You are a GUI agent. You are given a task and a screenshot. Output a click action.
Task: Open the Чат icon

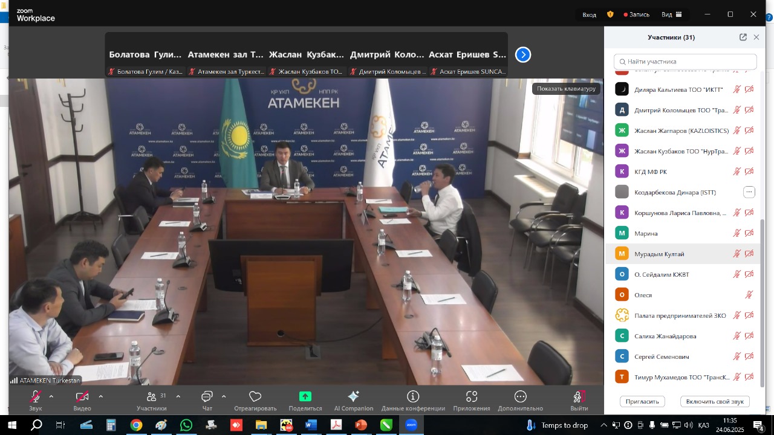click(207, 397)
